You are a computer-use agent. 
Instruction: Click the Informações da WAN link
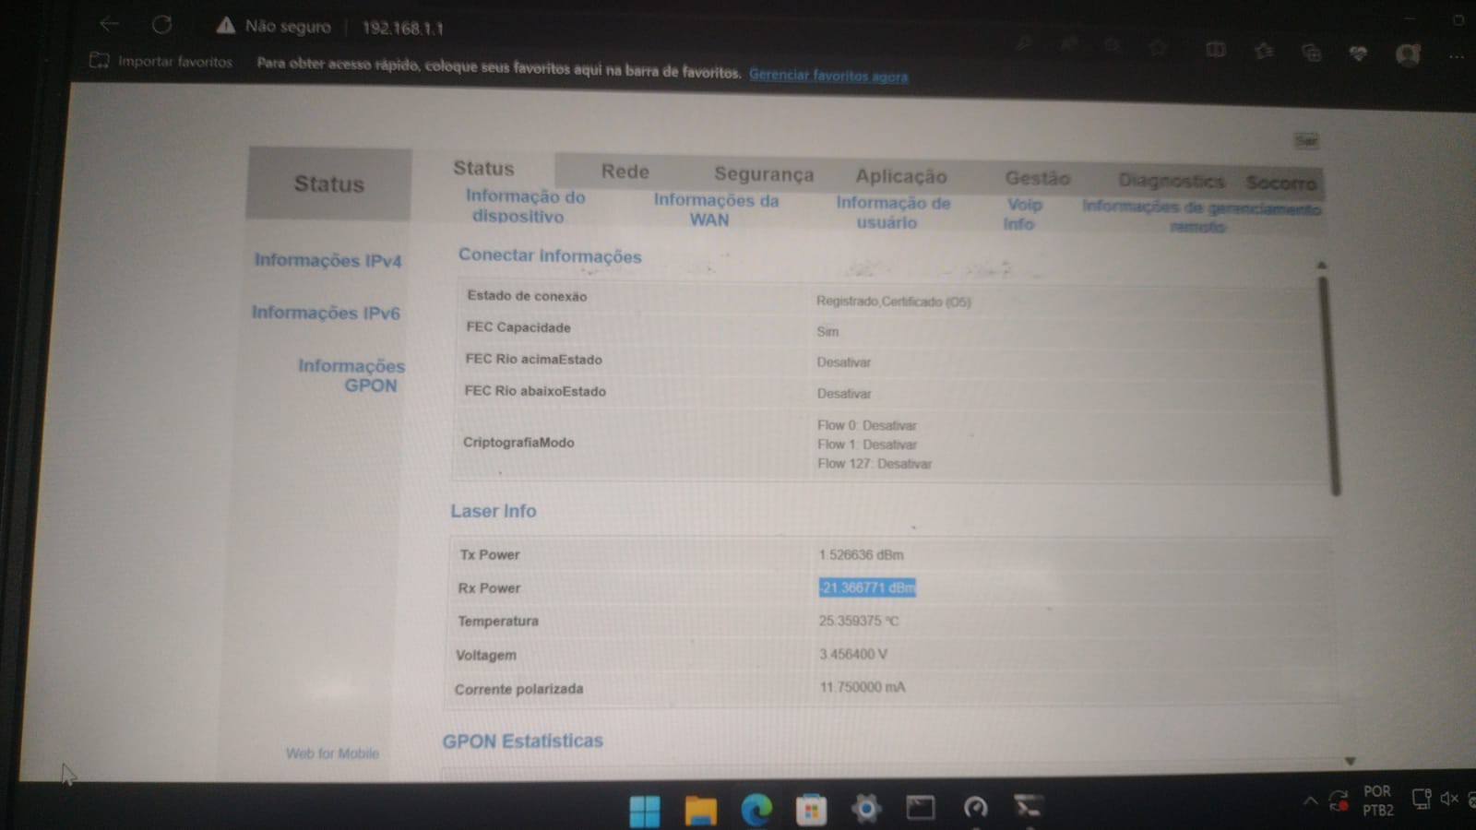pyautogui.click(x=715, y=210)
